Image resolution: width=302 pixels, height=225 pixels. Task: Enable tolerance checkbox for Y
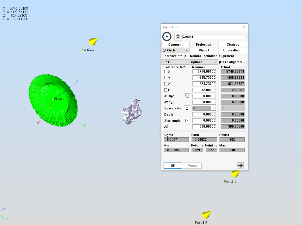[166, 78]
